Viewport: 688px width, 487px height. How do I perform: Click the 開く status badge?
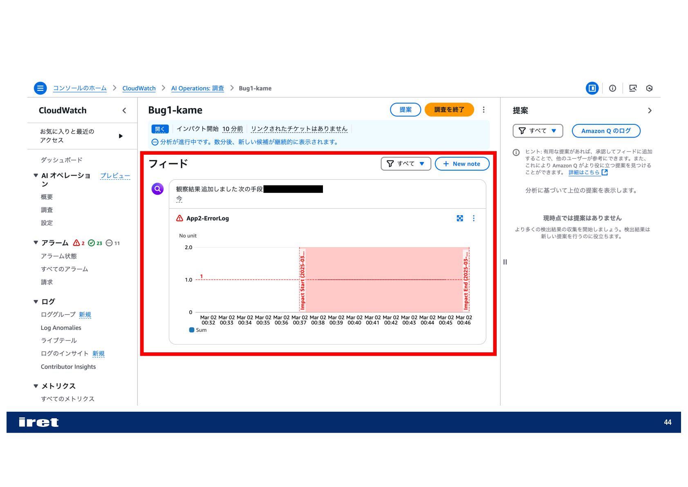click(160, 129)
